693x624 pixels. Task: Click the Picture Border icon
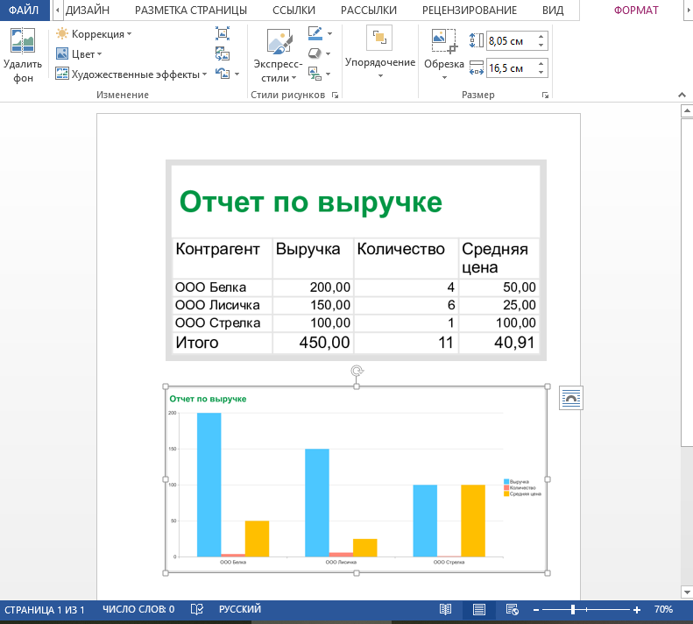coord(315,34)
